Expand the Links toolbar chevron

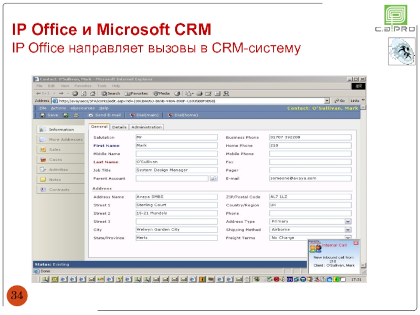363,100
